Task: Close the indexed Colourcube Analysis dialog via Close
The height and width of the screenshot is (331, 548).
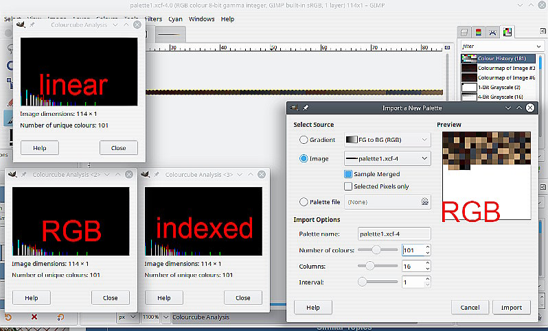Action: click(243, 298)
